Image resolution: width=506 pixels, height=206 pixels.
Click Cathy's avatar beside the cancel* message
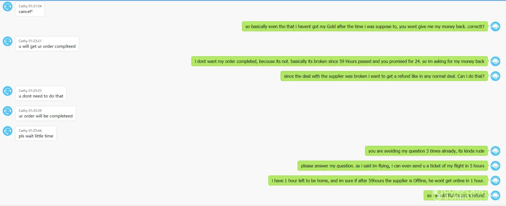point(8,6)
